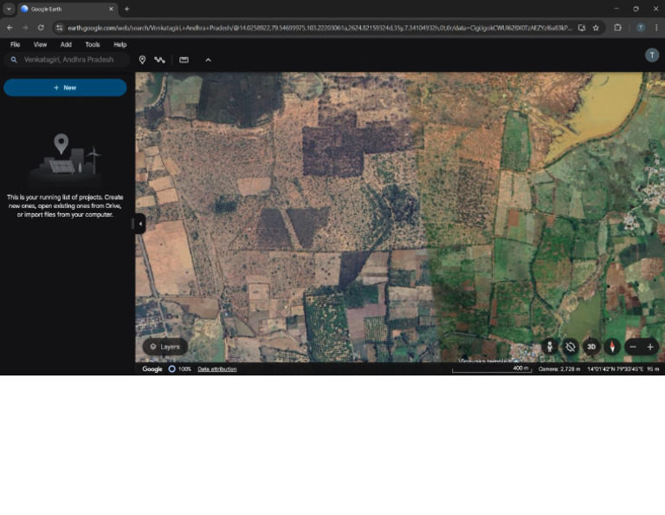Toggle the 3D view button
The width and height of the screenshot is (665, 515).
pos(592,347)
